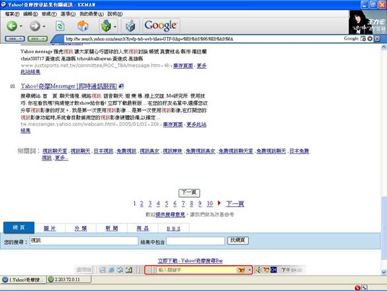Refresh the page with the reload icon
The width and height of the screenshot is (387, 291).
click(x=60, y=26)
